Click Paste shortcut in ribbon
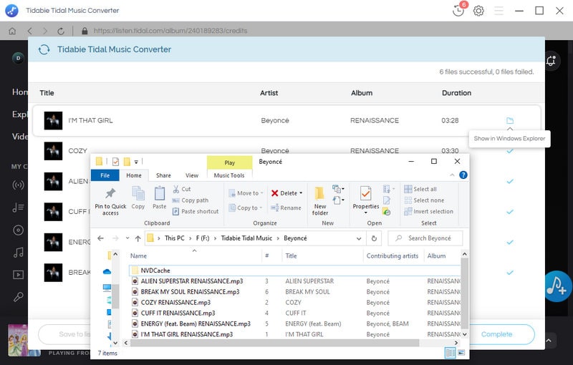 click(195, 211)
